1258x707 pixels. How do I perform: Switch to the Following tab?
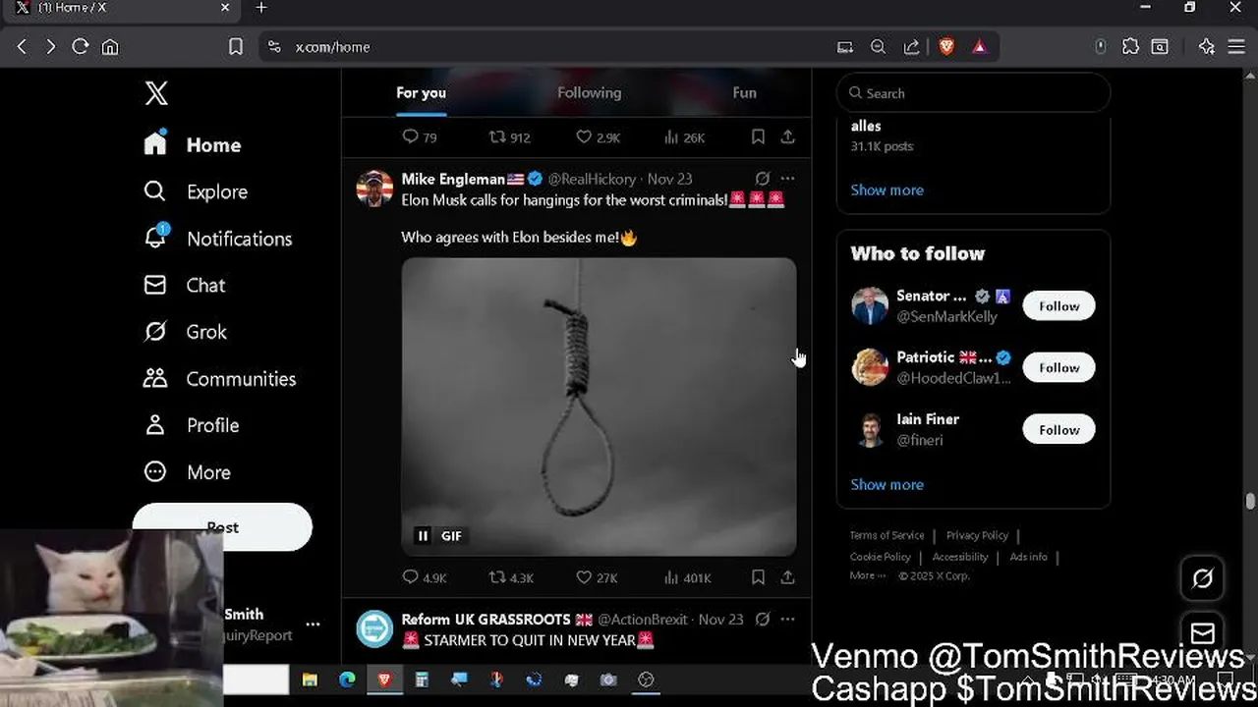pyautogui.click(x=589, y=92)
